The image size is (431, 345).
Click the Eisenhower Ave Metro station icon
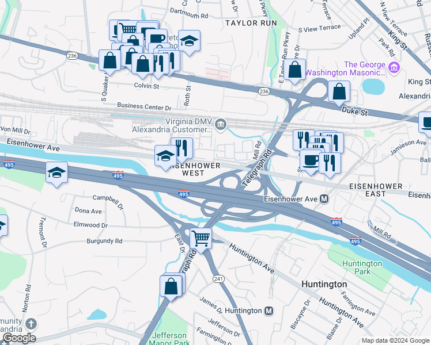[x=324, y=199]
